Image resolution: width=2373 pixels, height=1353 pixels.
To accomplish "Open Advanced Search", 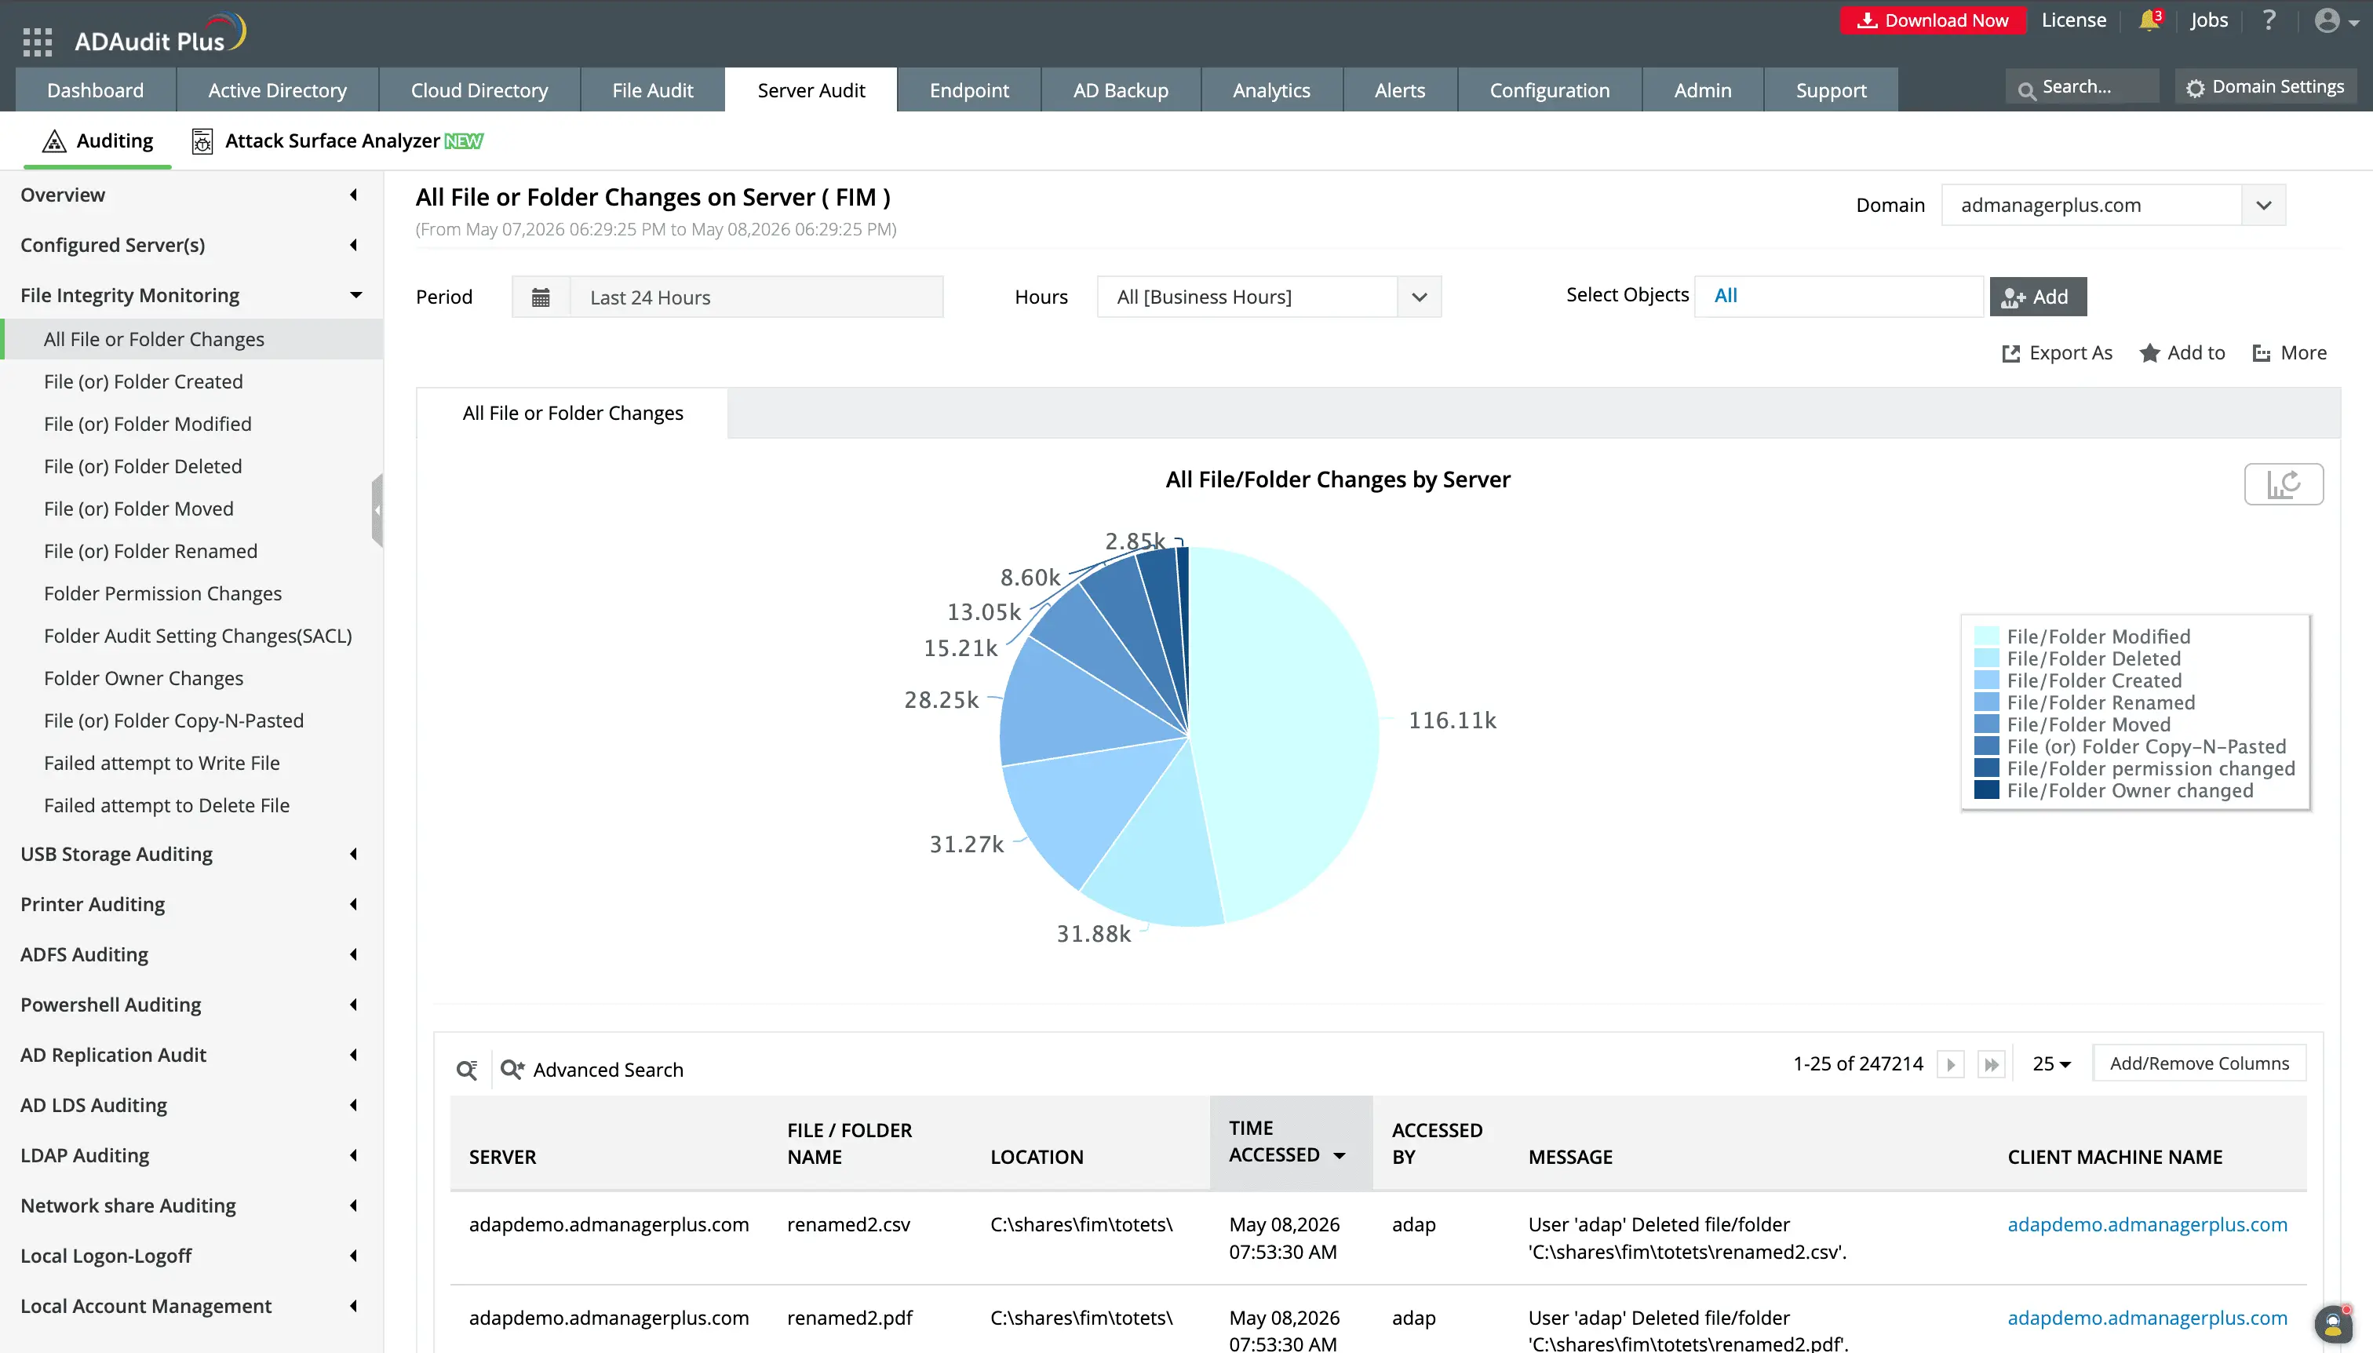I will (592, 1070).
